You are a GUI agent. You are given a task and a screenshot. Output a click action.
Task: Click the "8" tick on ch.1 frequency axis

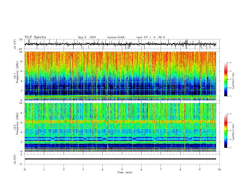22,61
